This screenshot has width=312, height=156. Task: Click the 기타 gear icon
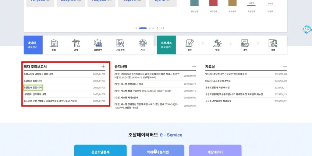(x=142, y=44)
